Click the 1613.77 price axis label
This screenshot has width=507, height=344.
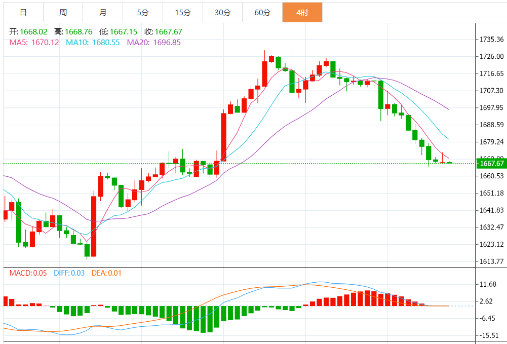[491, 261]
